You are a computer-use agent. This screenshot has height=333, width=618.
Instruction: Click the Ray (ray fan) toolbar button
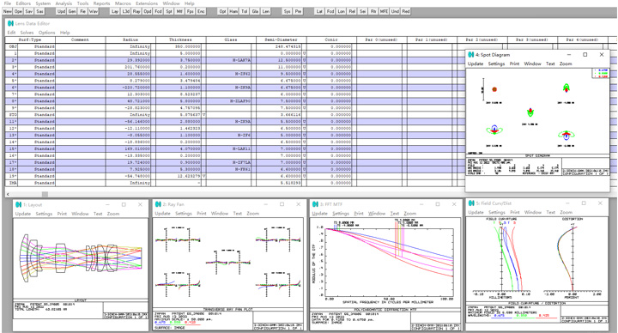click(x=136, y=11)
